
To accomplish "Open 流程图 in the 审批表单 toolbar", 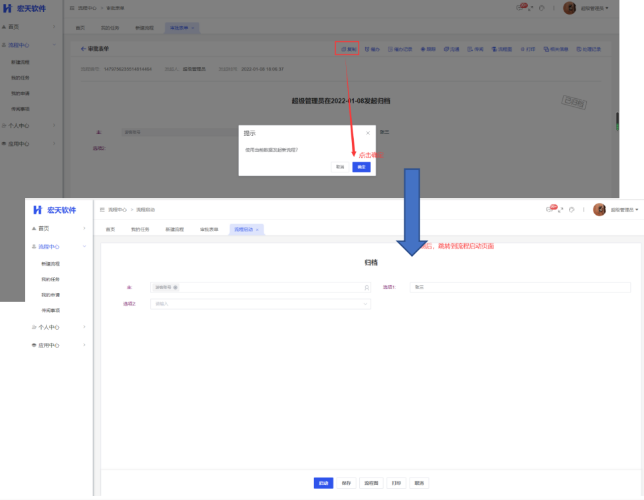I will coord(502,49).
